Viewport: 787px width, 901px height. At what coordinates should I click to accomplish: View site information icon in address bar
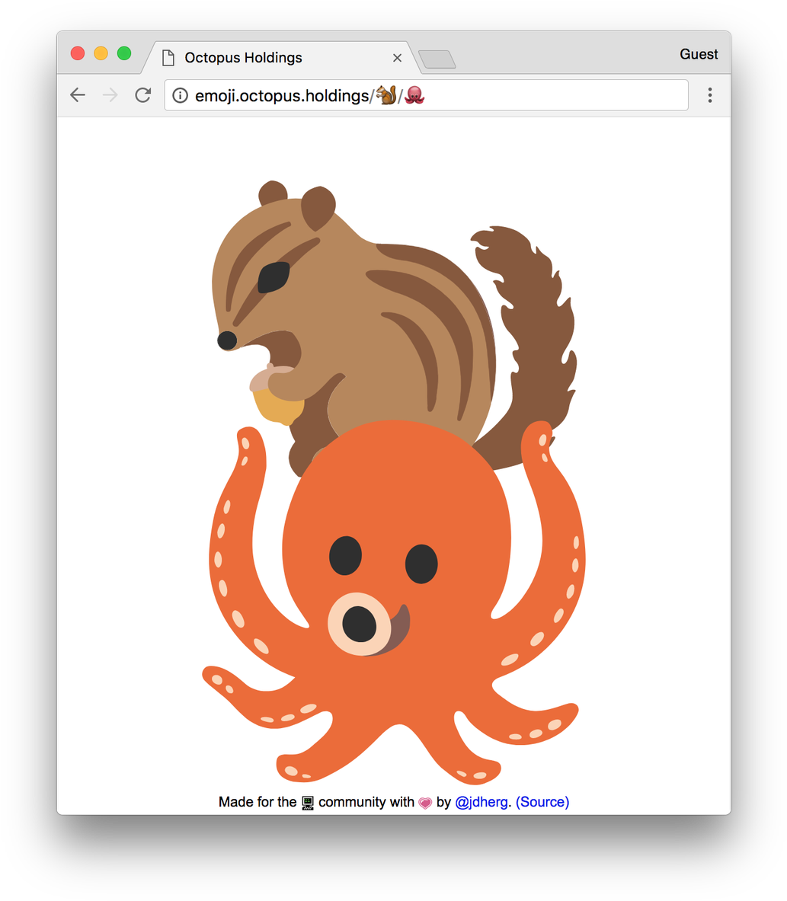tap(180, 95)
